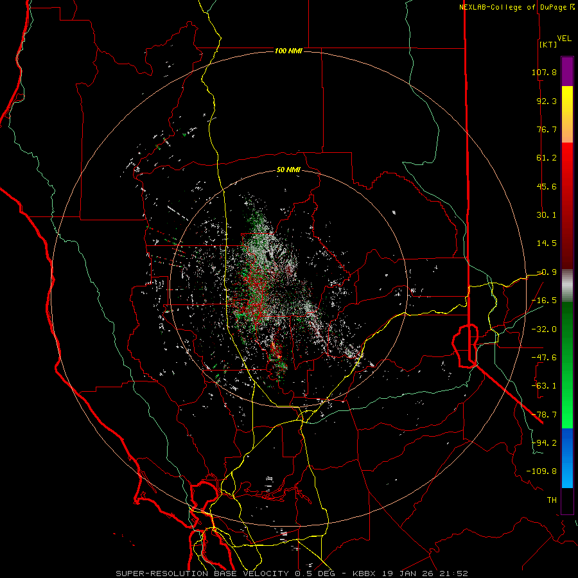Click the TH legend label
The width and height of the screenshot is (578, 578).
pyautogui.click(x=552, y=500)
